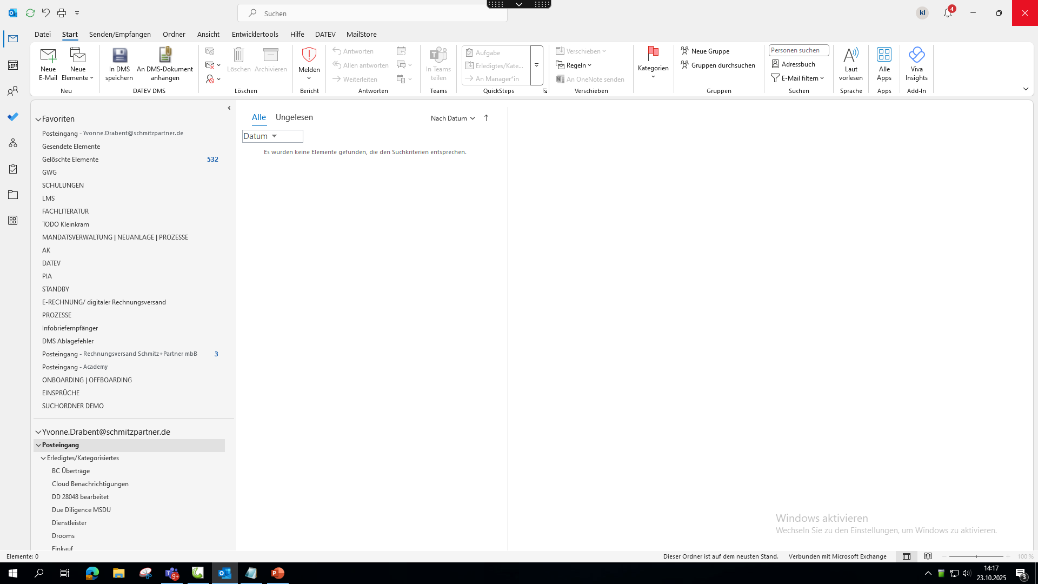Open the DATEV ribbon tab
This screenshot has height=584, width=1038.
(325, 34)
